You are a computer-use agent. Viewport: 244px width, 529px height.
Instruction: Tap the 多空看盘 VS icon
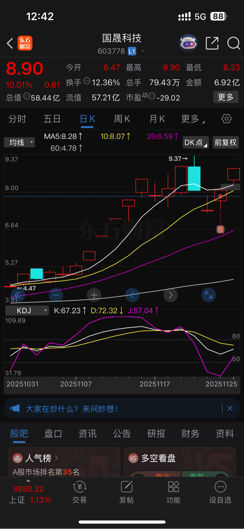[133, 458]
